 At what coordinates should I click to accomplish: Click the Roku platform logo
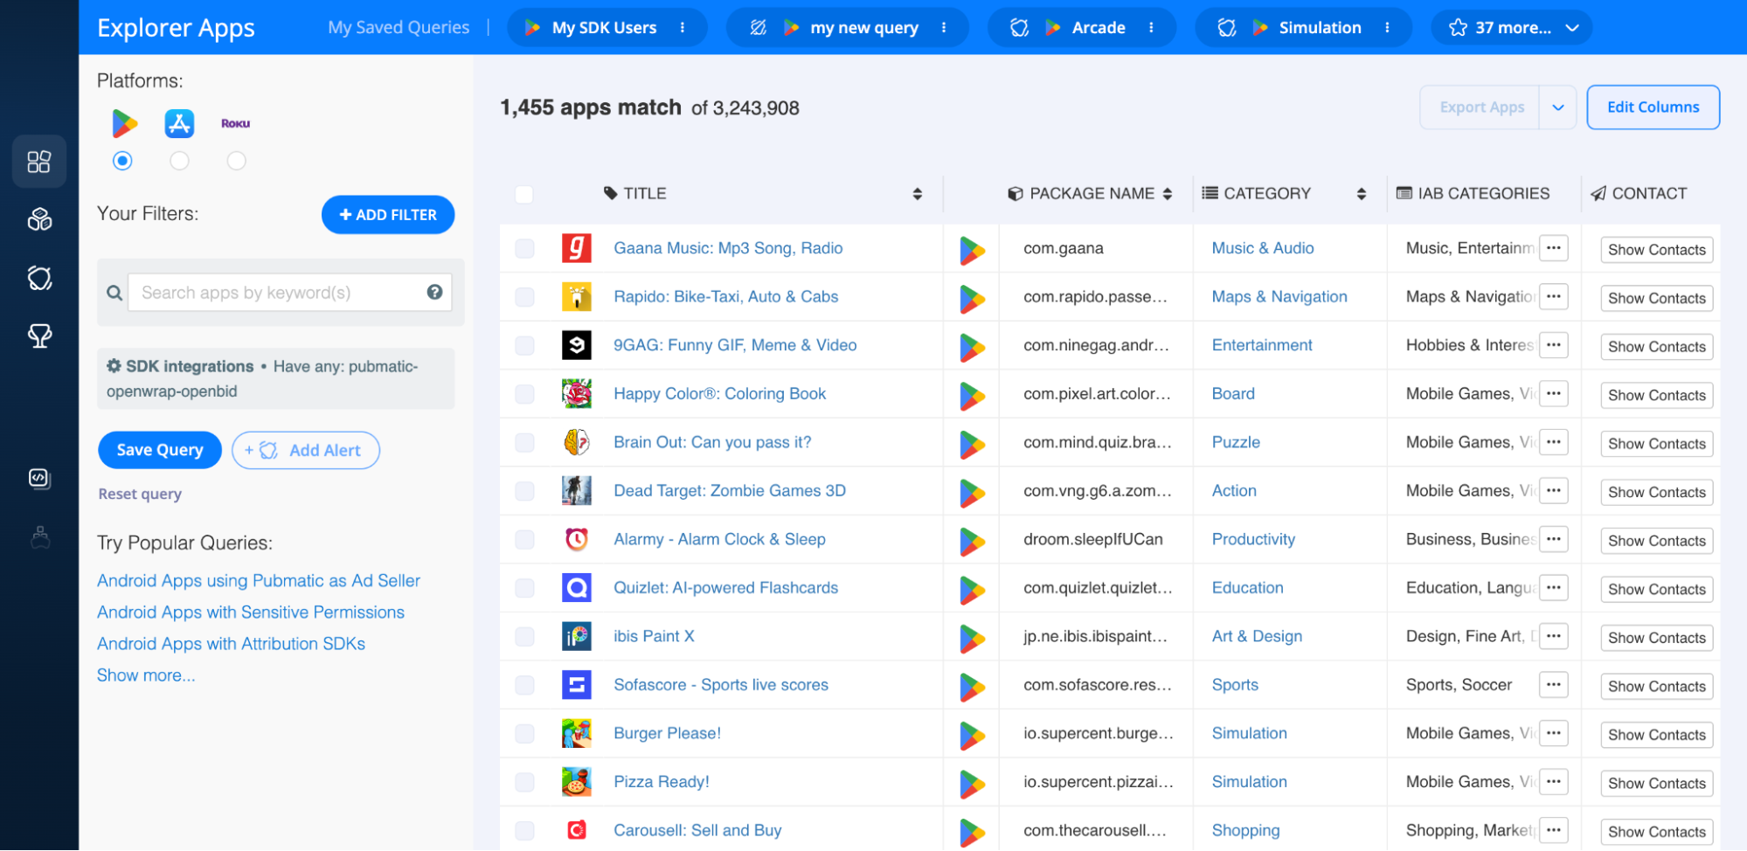click(235, 123)
